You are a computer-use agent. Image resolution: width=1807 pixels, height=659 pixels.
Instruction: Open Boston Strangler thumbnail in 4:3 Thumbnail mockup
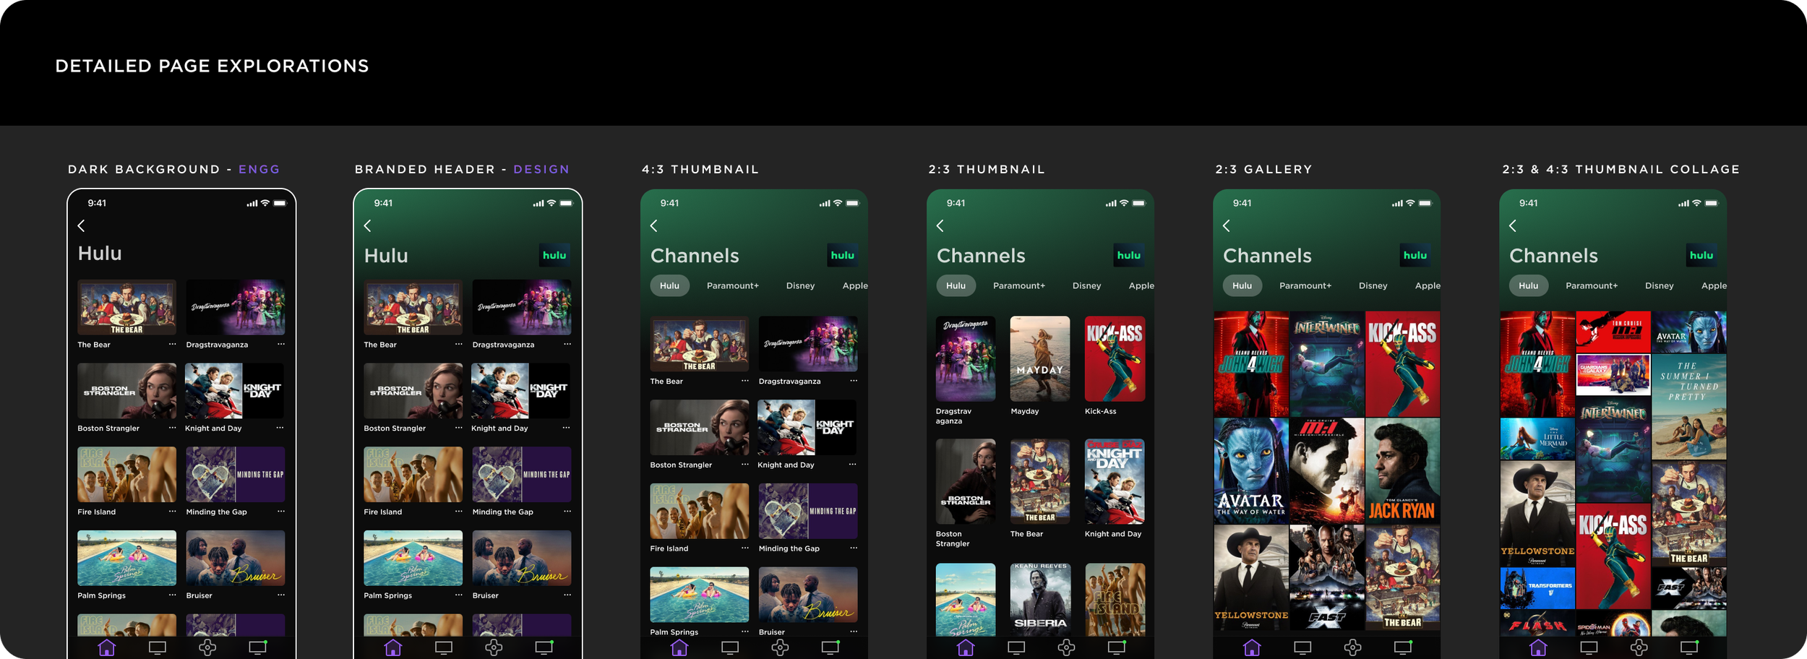click(x=699, y=427)
